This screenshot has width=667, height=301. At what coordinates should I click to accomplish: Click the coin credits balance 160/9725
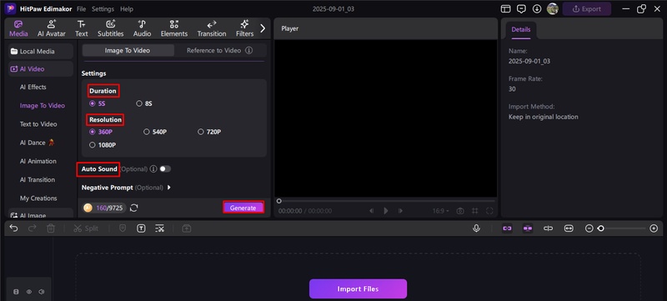click(103, 208)
